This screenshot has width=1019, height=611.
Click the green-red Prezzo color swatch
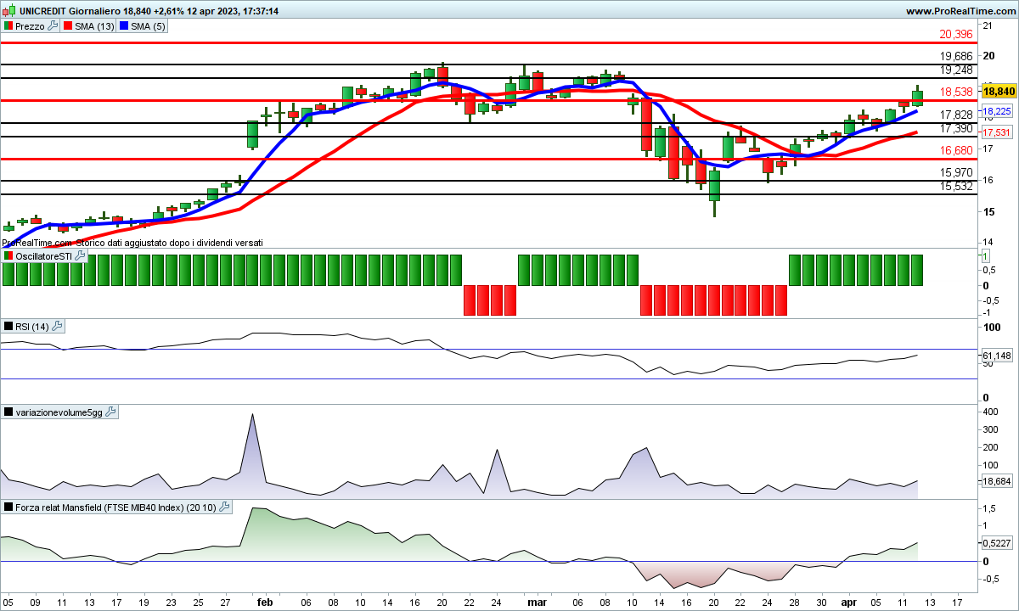pyautogui.click(x=9, y=26)
